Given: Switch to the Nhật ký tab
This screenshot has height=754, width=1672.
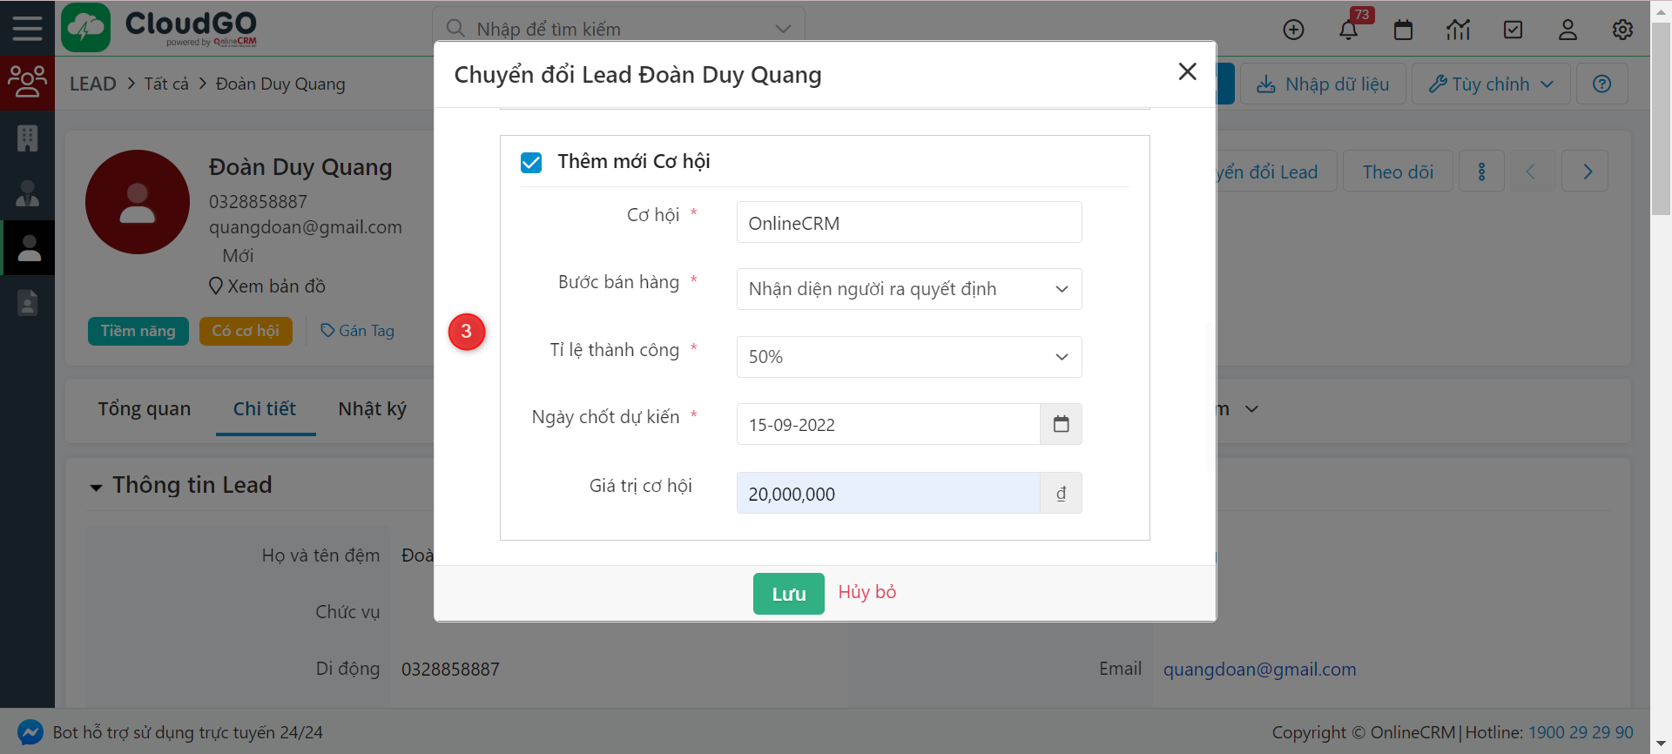Looking at the screenshot, I should coord(372,409).
